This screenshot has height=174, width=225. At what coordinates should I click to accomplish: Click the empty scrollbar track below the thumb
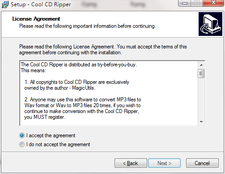point(201,98)
